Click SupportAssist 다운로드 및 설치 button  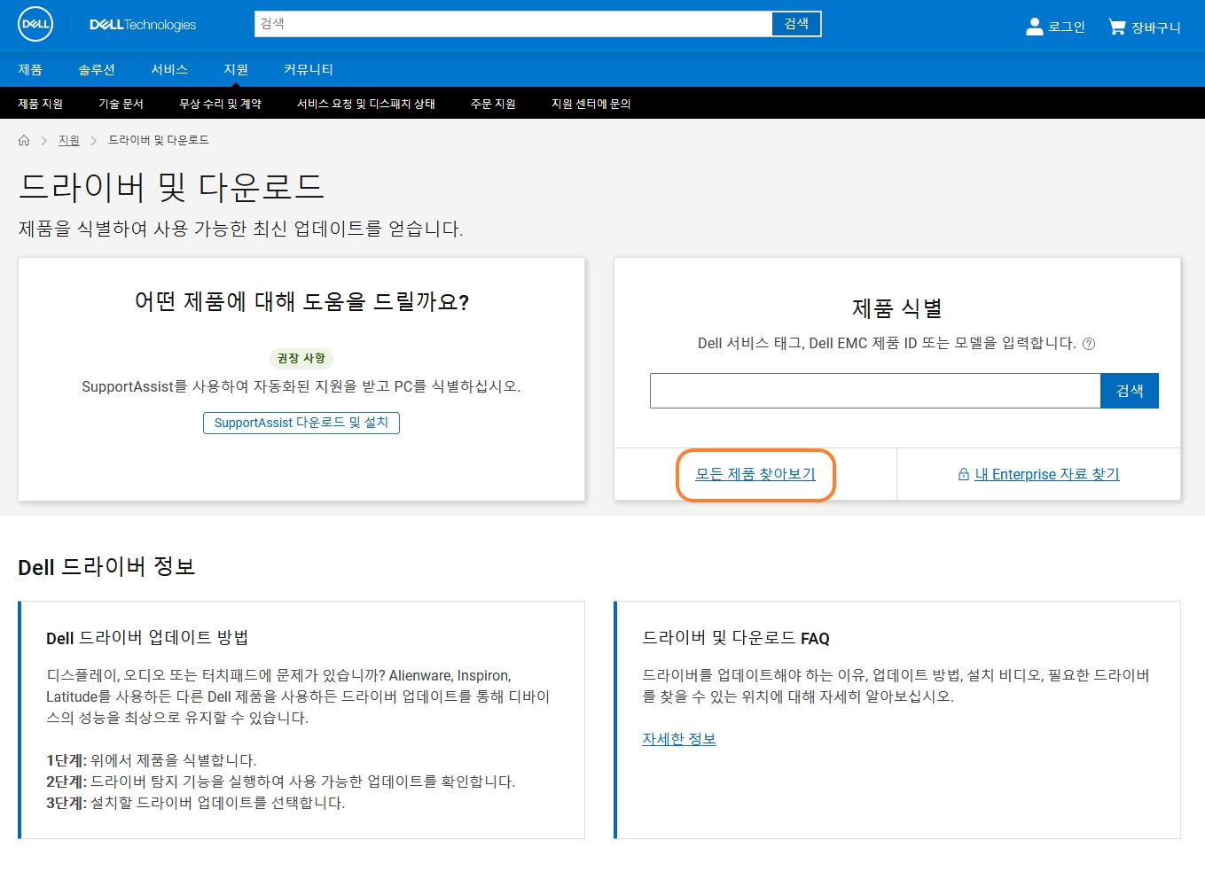(x=301, y=423)
